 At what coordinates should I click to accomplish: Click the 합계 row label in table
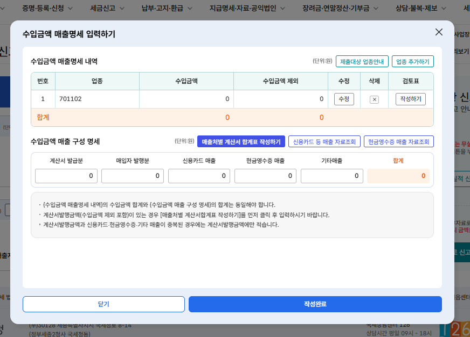[x=43, y=117]
